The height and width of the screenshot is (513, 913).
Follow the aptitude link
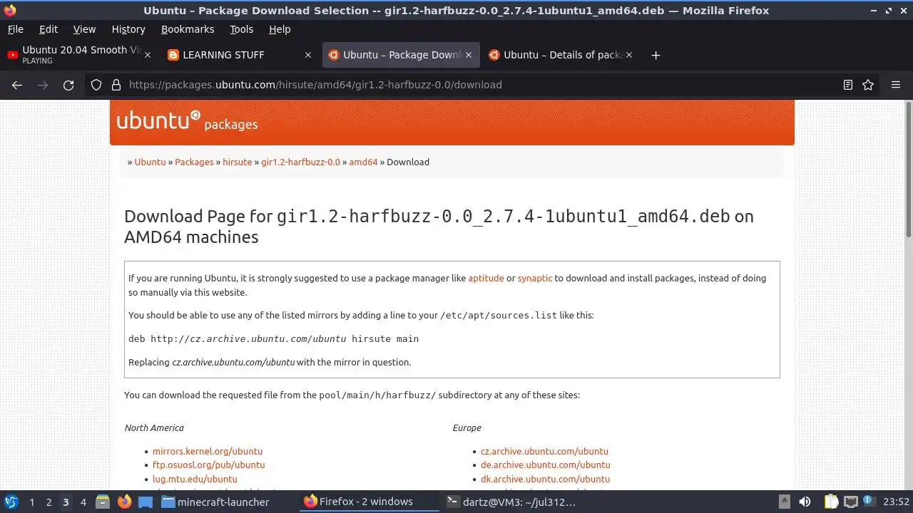(x=486, y=278)
